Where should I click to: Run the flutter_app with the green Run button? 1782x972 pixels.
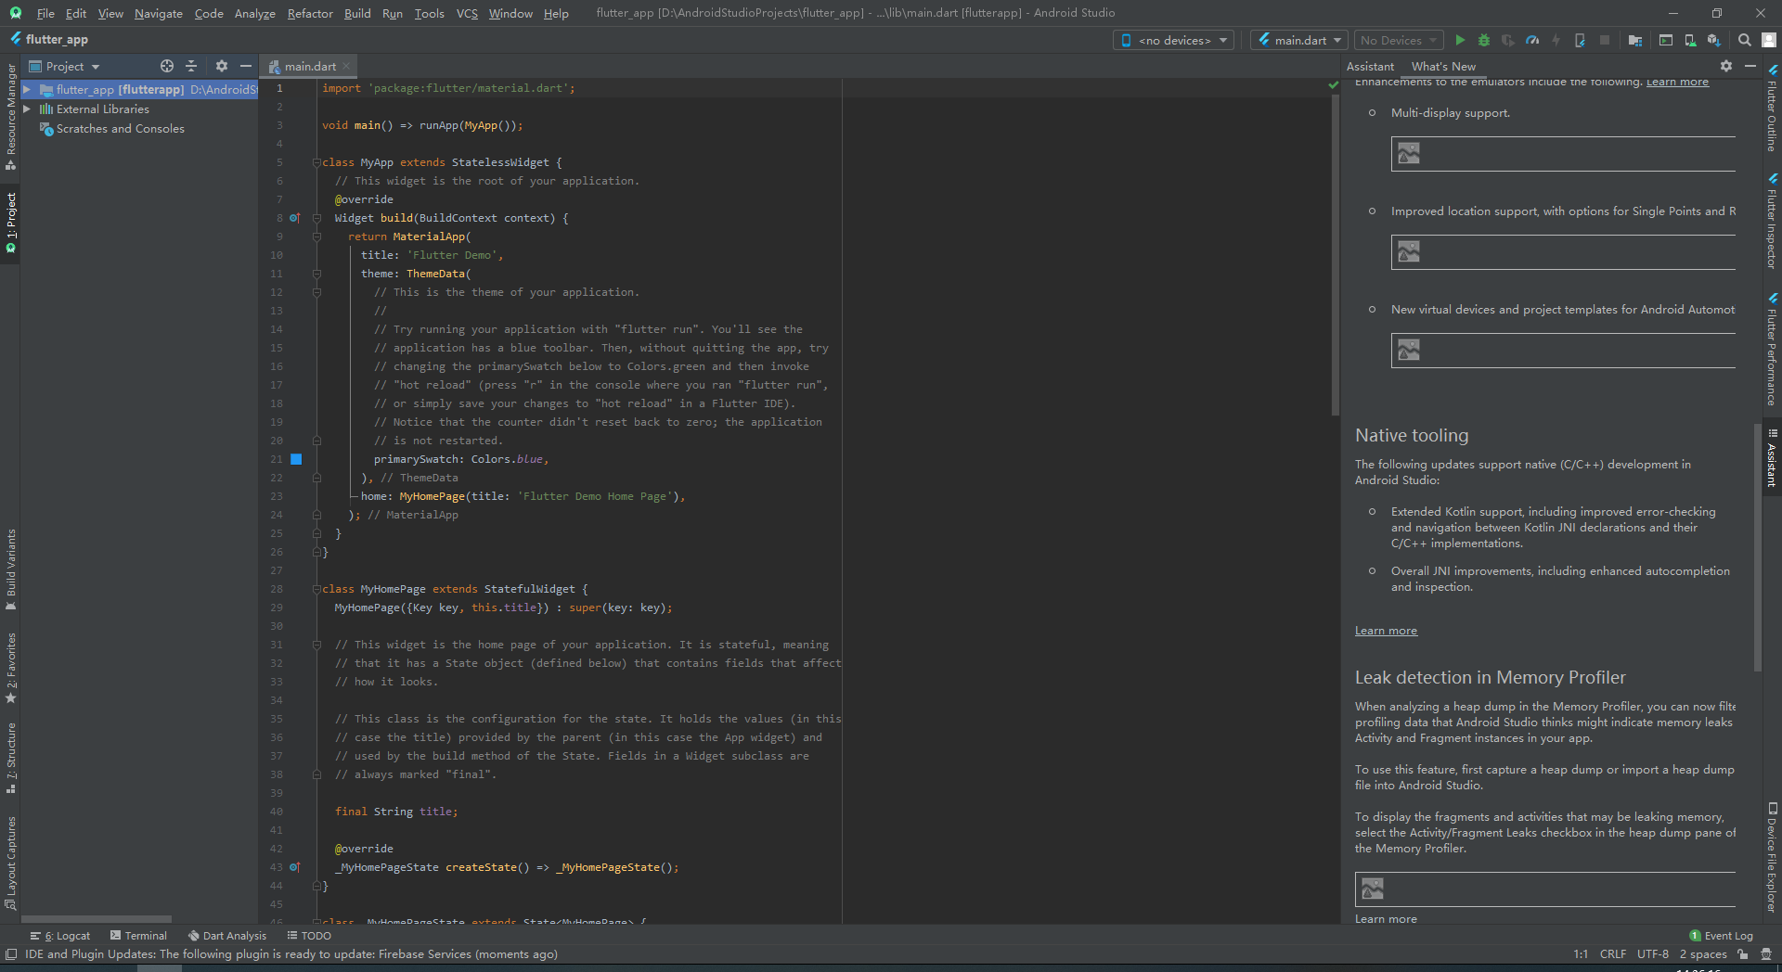(1460, 40)
